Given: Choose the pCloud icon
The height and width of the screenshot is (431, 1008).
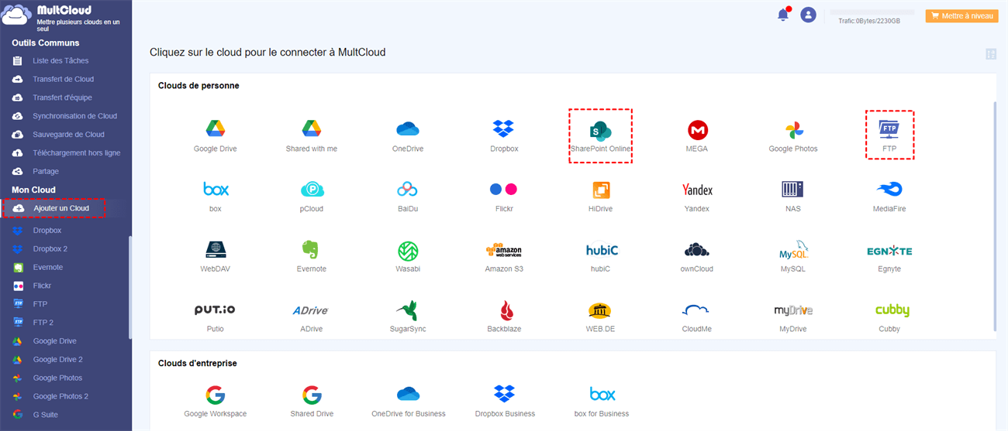Looking at the screenshot, I should tap(311, 189).
